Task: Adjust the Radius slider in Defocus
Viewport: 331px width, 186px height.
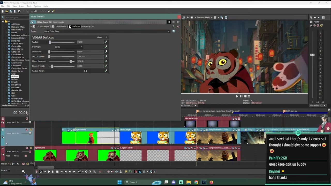Action: tap(50, 42)
